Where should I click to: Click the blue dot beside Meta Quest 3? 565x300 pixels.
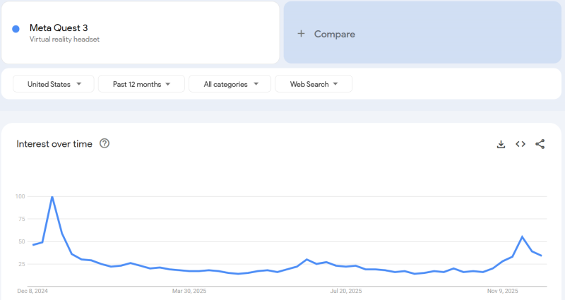pyautogui.click(x=16, y=29)
